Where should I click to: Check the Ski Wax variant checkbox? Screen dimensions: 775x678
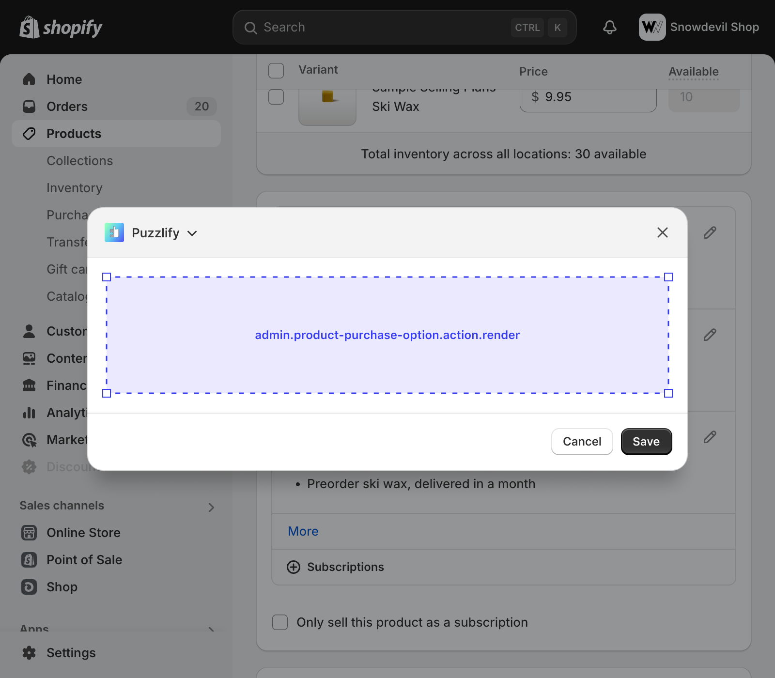click(276, 97)
